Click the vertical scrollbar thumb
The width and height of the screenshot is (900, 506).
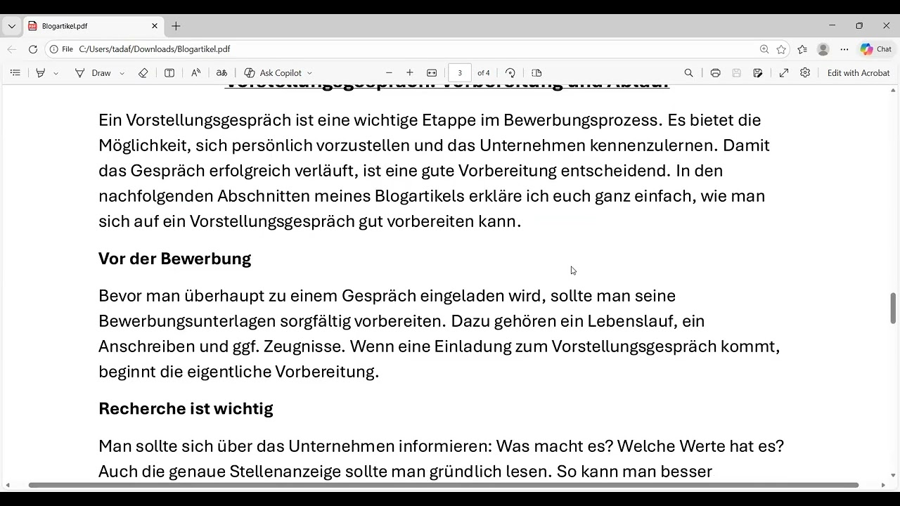[x=894, y=308]
